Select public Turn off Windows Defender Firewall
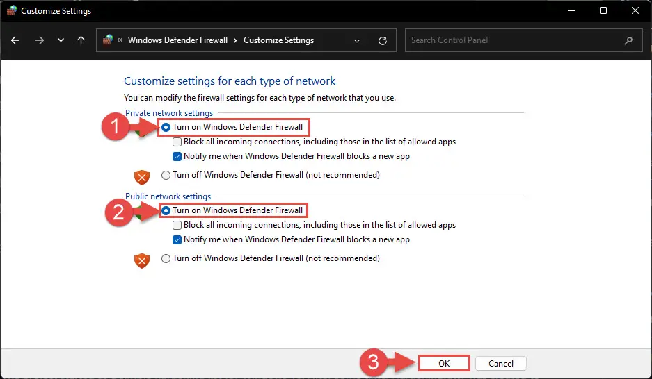 (166, 258)
